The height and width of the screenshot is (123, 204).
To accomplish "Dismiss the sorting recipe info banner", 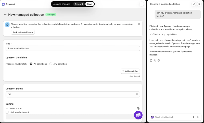I will 139,24.
